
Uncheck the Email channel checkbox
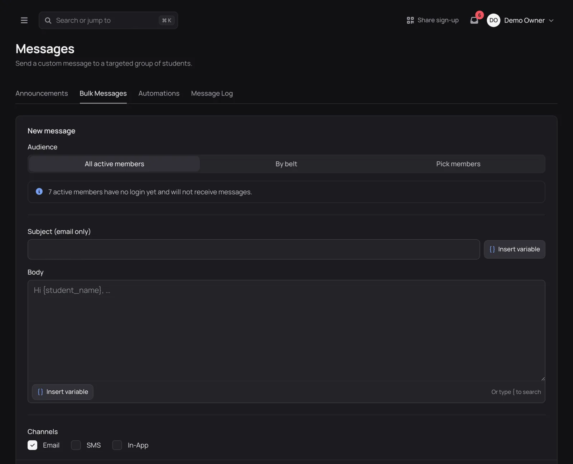[33, 445]
